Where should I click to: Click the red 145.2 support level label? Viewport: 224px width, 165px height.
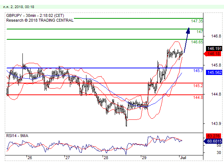click(198, 86)
